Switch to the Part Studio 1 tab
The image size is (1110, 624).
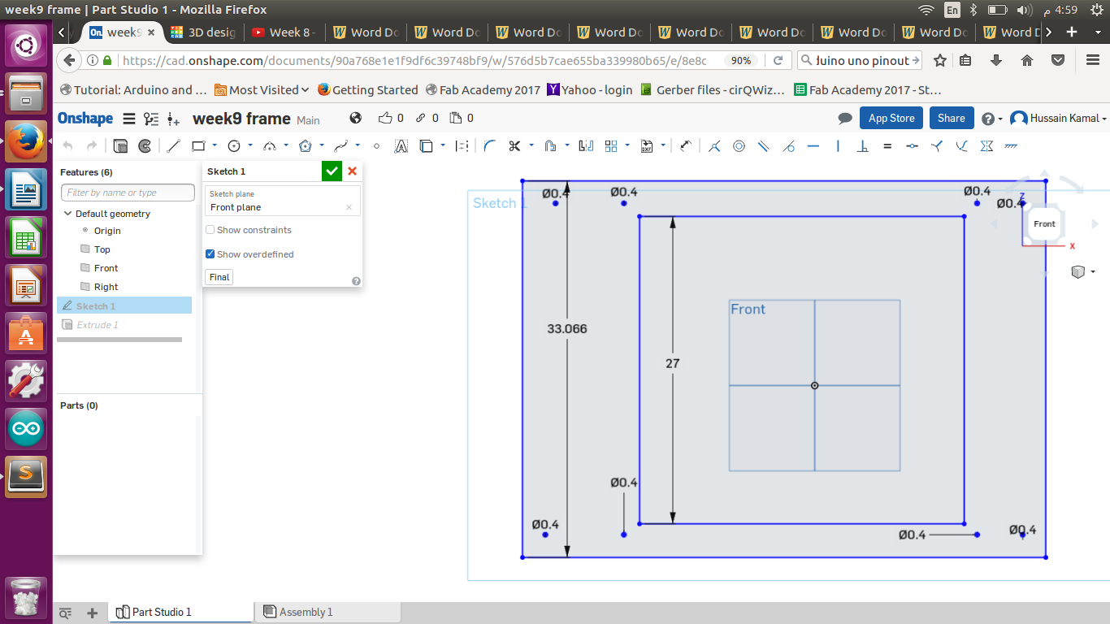pos(161,612)
